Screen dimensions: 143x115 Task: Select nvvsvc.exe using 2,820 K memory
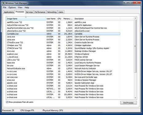pos(63,74)
